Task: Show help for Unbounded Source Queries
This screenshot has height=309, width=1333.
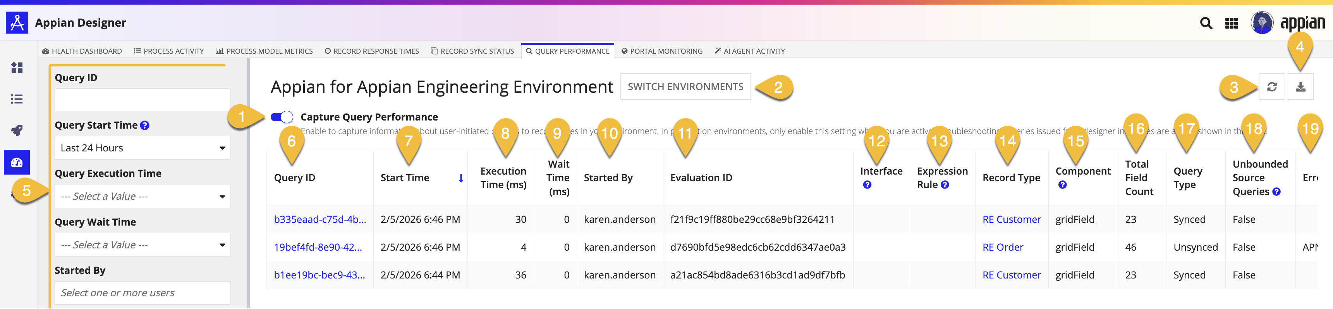Action: pos(1276,192)
